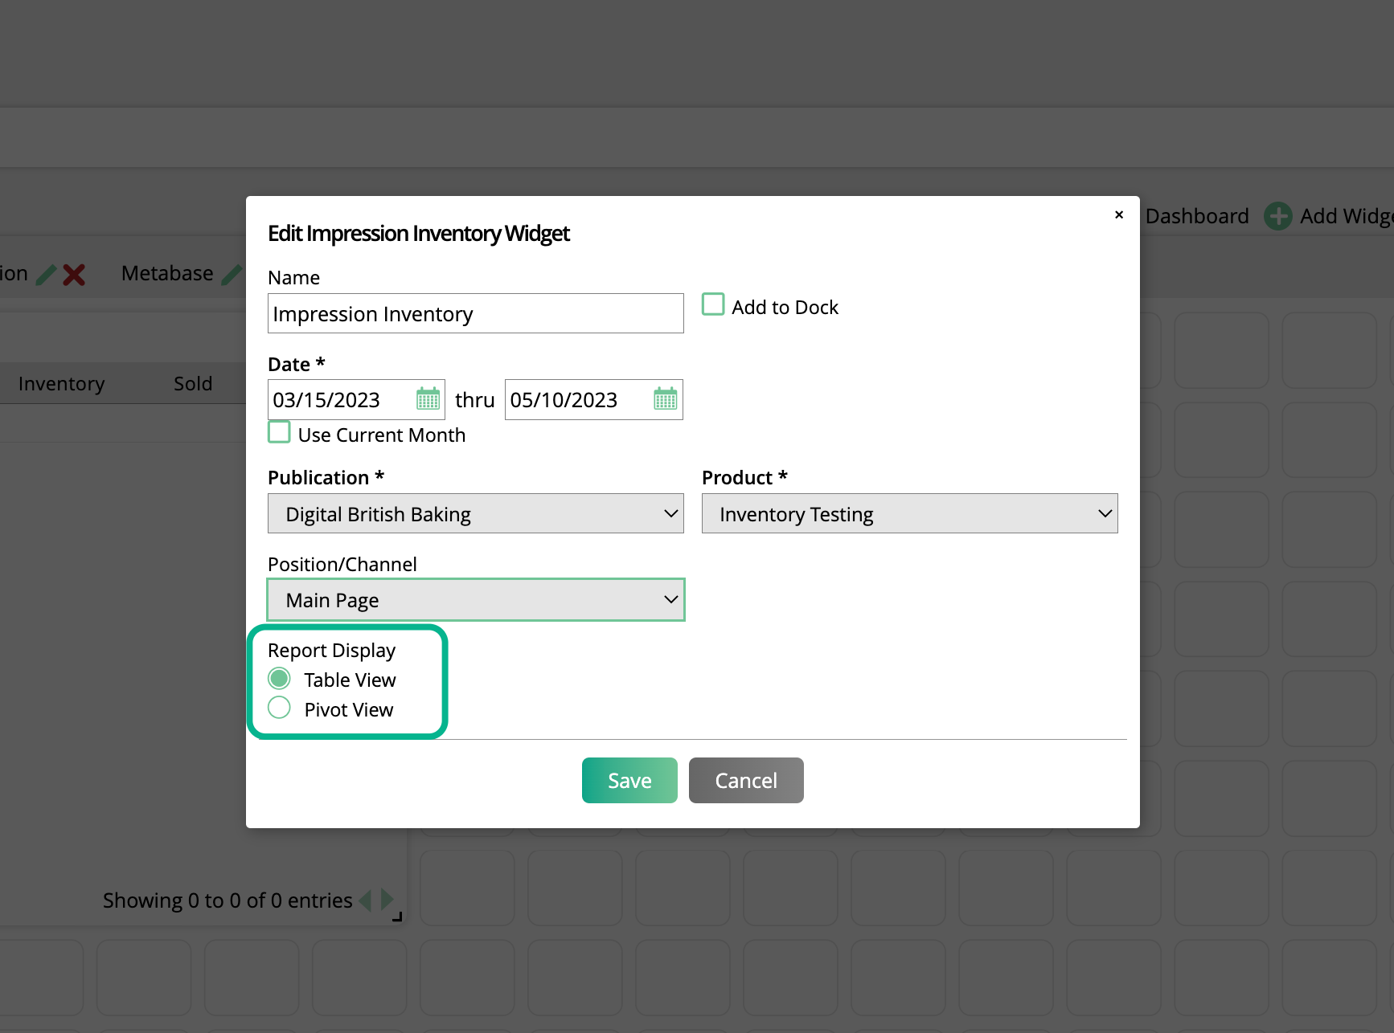Open the start date calendar picker
The image size is (1394, 1033).
pyautogui.click(x=428, y=399)
